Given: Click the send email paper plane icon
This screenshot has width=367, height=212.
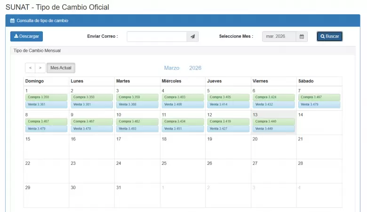Looking at the screenshot, I should [193, 36].
